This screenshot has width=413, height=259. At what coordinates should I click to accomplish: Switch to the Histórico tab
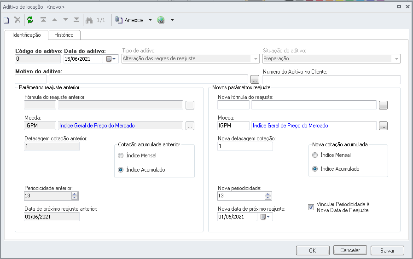pos(64,35)
